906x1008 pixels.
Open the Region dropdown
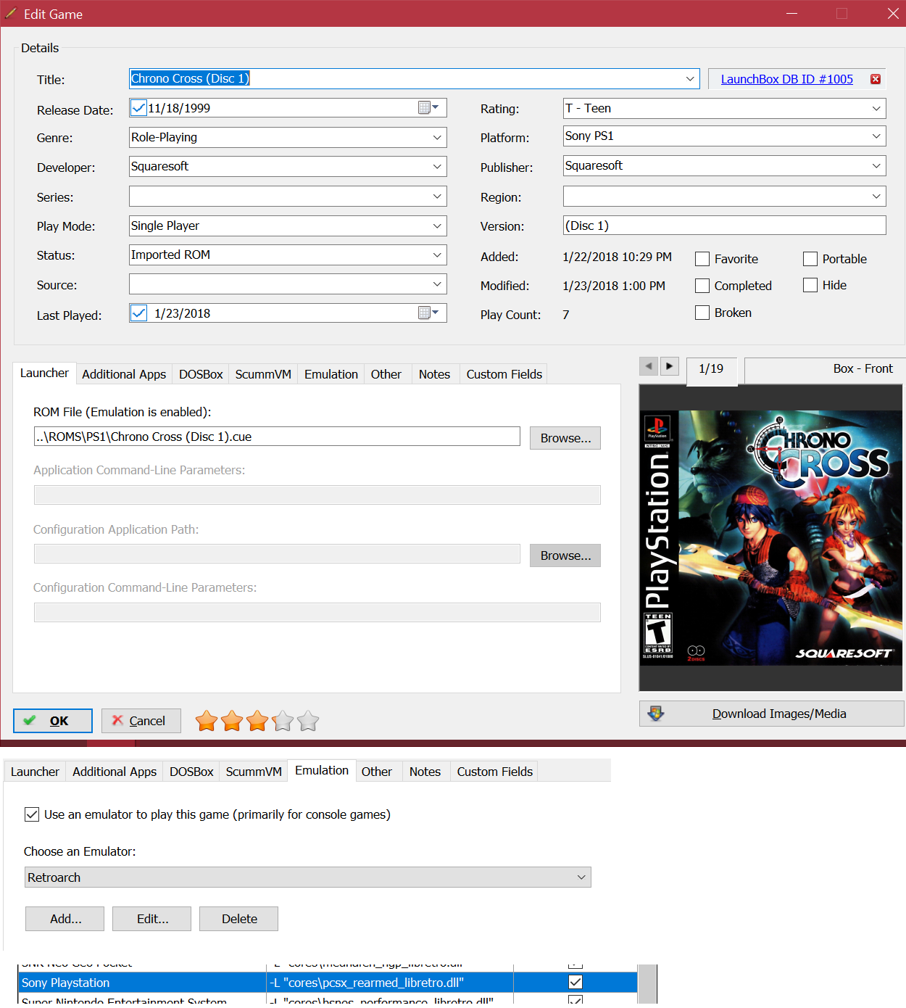click(876, 197)
